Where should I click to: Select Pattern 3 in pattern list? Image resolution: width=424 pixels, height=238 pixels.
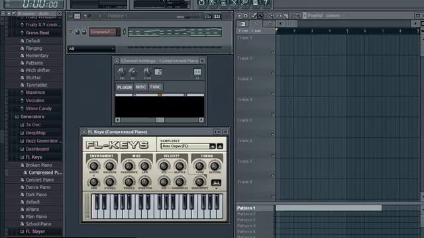tap(246, 220)
